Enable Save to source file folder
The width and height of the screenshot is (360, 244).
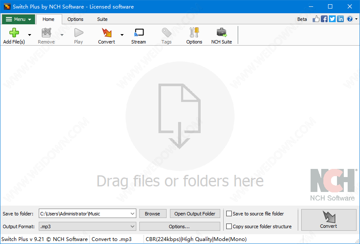click(x=229, y=214)
